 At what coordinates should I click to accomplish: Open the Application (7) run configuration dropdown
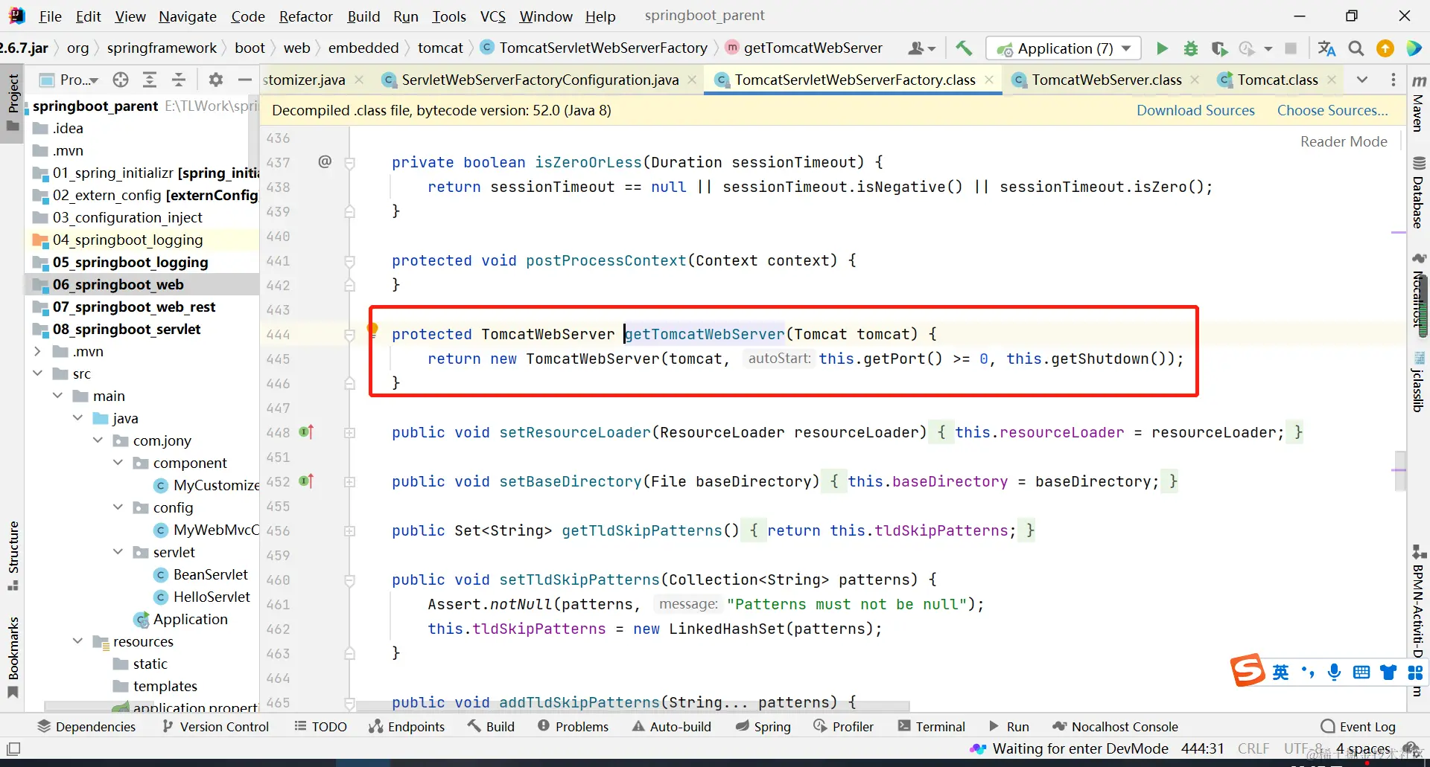1063,48
